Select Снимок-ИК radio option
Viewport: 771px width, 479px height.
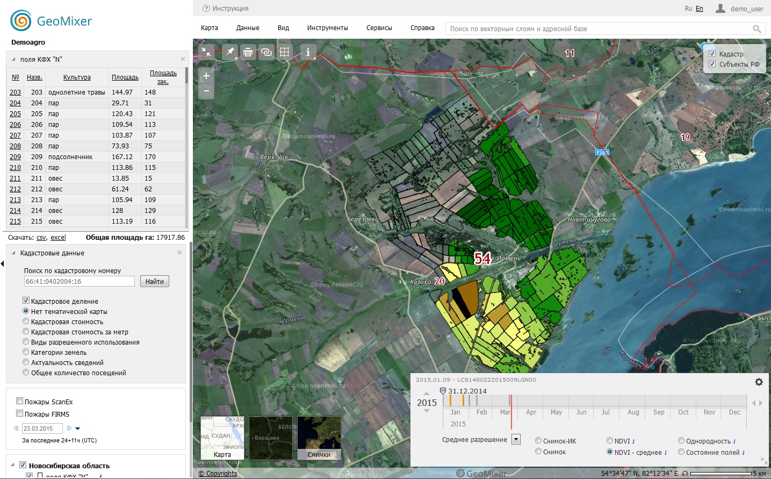pyautogui.click(x=538, y=440)
